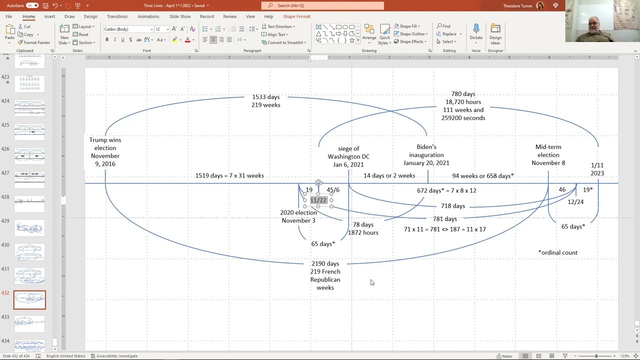The image size is (640, 360).
Task: Toggle Bold formatting
Action: (107, 39)
